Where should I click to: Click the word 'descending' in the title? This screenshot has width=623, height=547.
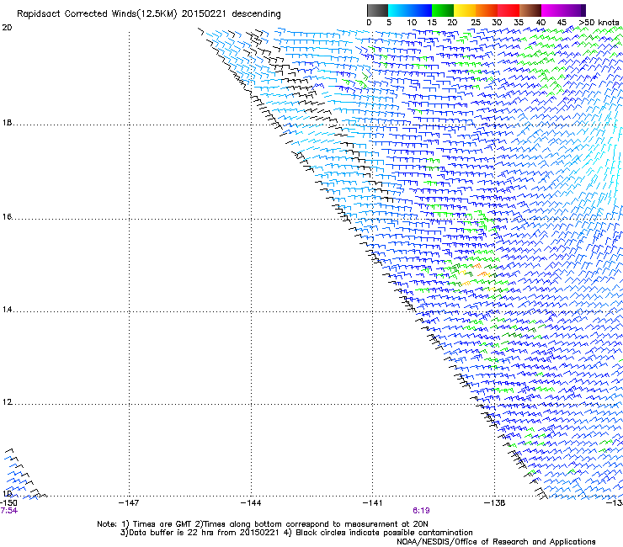[x=256, y=14]
